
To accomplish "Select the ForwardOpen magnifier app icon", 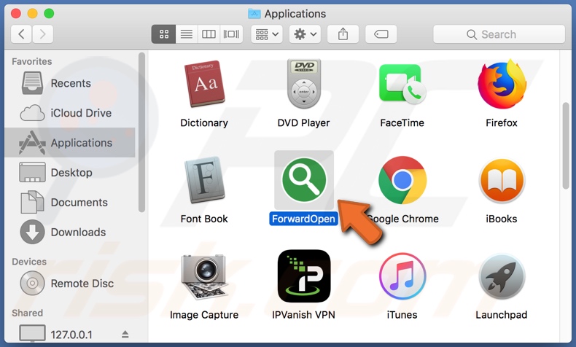I will click(x=304, y=180).
